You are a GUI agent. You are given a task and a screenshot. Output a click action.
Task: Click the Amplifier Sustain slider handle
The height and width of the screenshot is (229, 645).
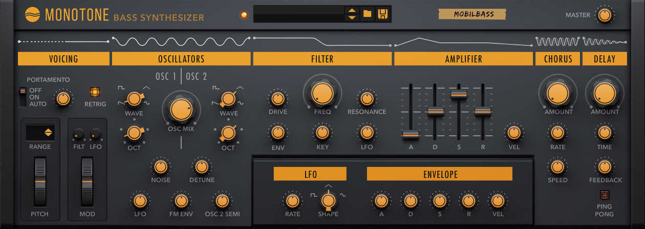pos(458,95)
